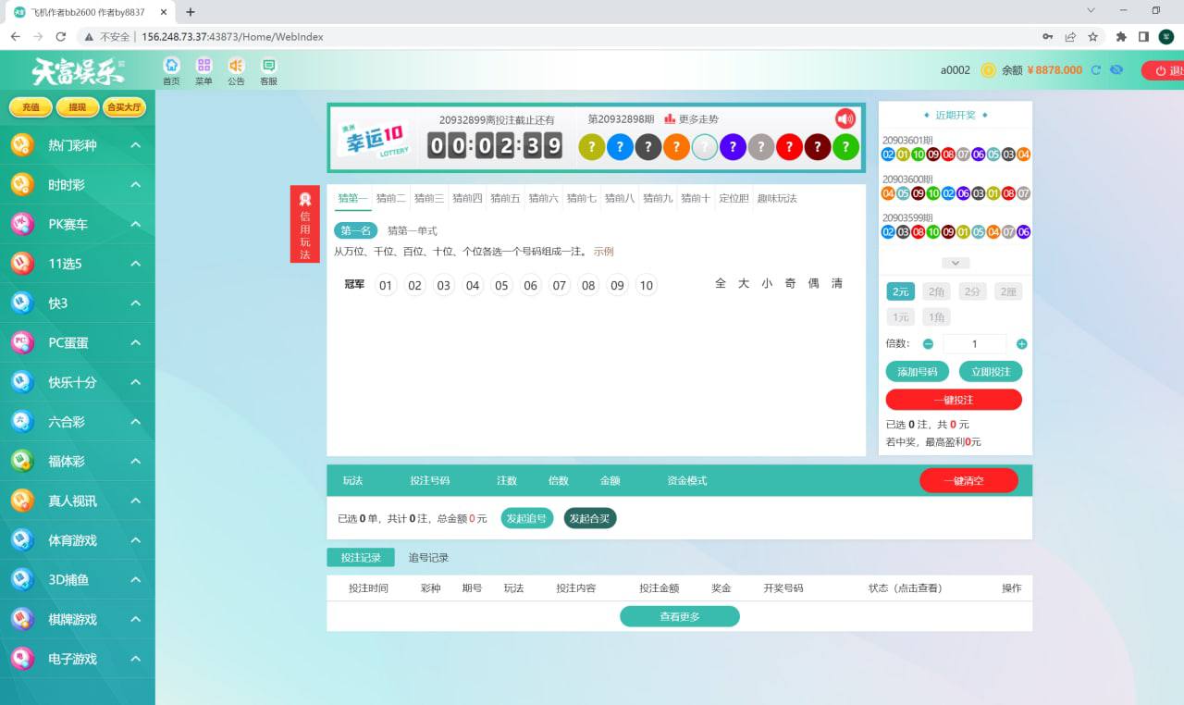Expand recent results with the down arrow
The height and width of the screenshot is (705, 1184).
(x=955, y=262)
